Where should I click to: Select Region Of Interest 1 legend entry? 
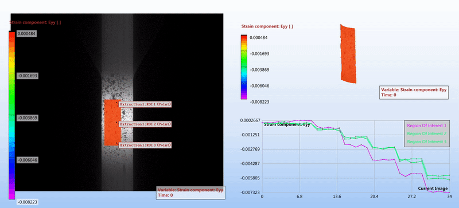(426, 126)
